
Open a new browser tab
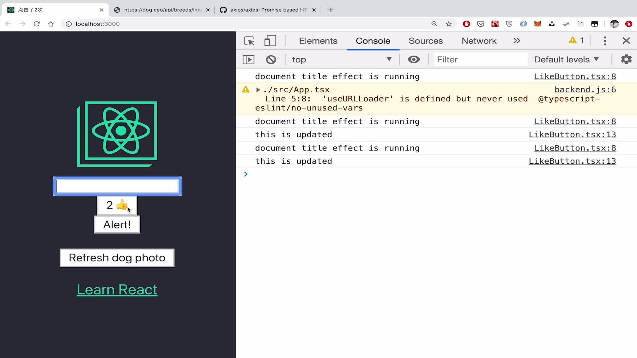tap(331, 10)
